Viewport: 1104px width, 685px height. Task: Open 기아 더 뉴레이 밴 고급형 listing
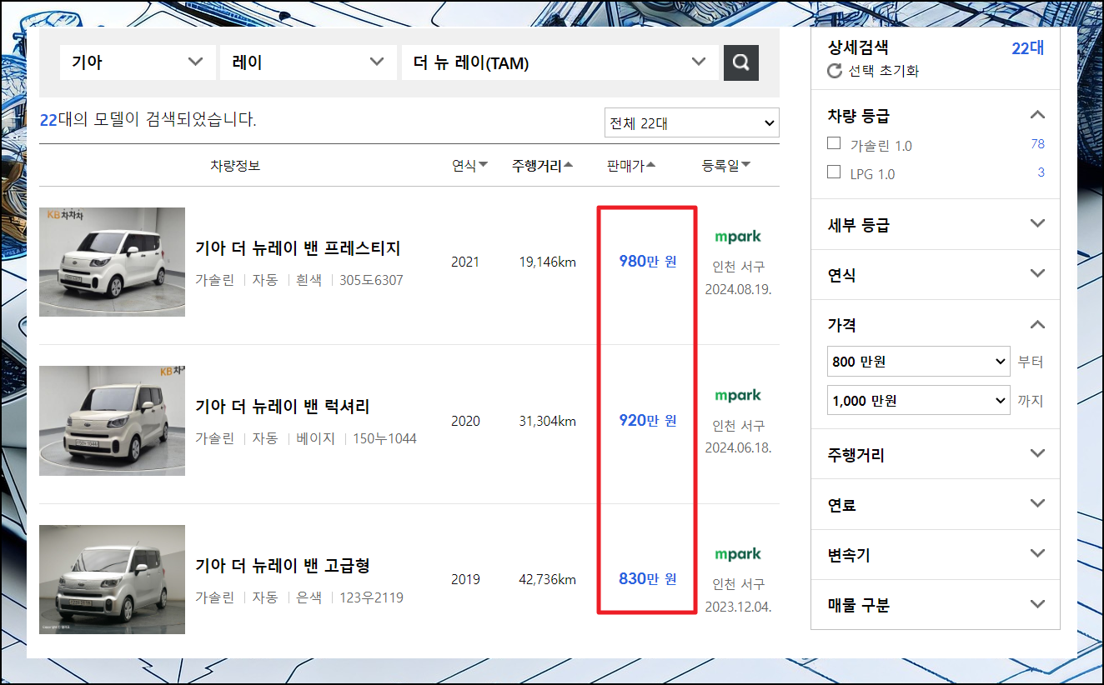pyautogui.click(x=282, y=566)
